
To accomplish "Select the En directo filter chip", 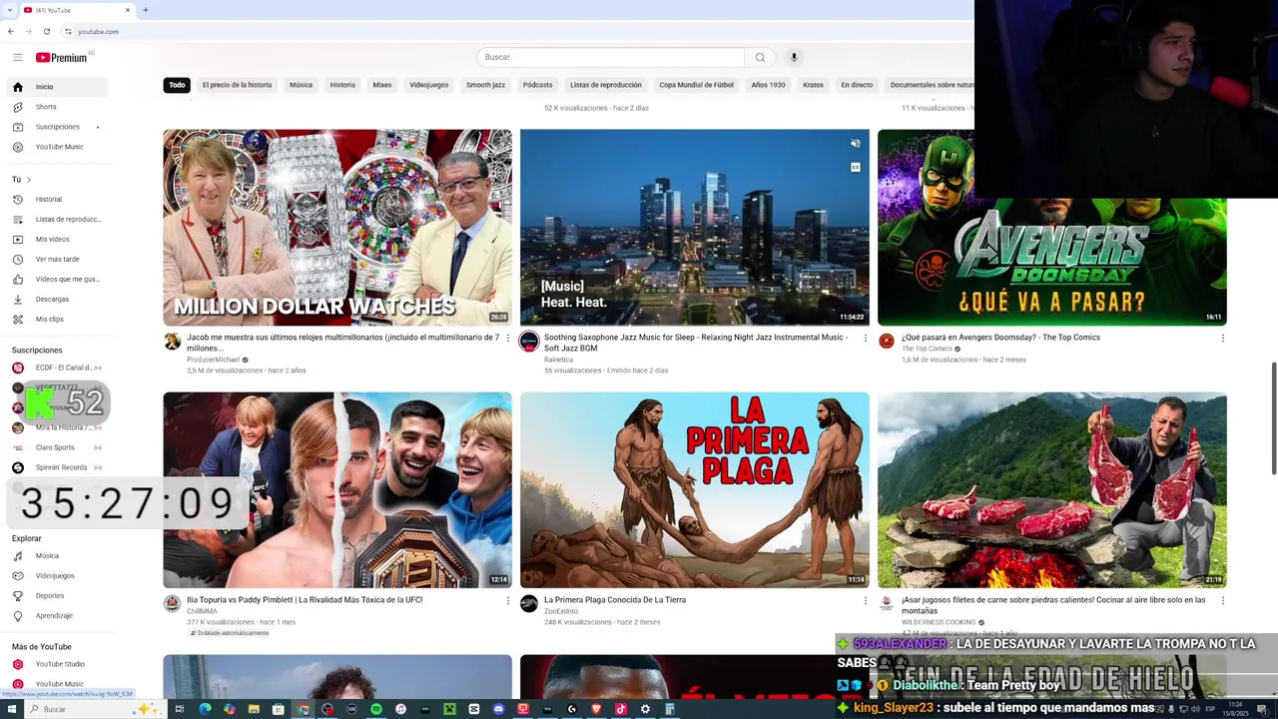I will point(857,85).
